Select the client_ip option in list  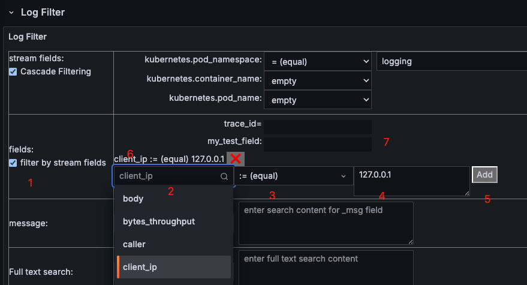(140, 267)
